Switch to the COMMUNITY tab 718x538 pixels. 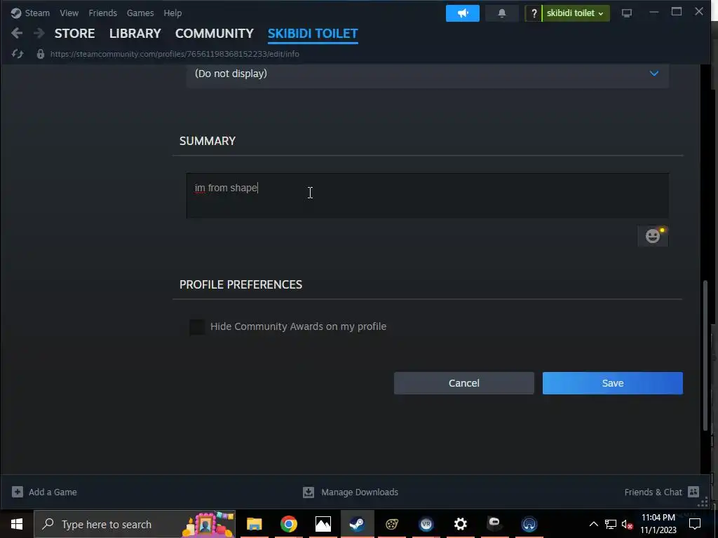pos(215,34)
